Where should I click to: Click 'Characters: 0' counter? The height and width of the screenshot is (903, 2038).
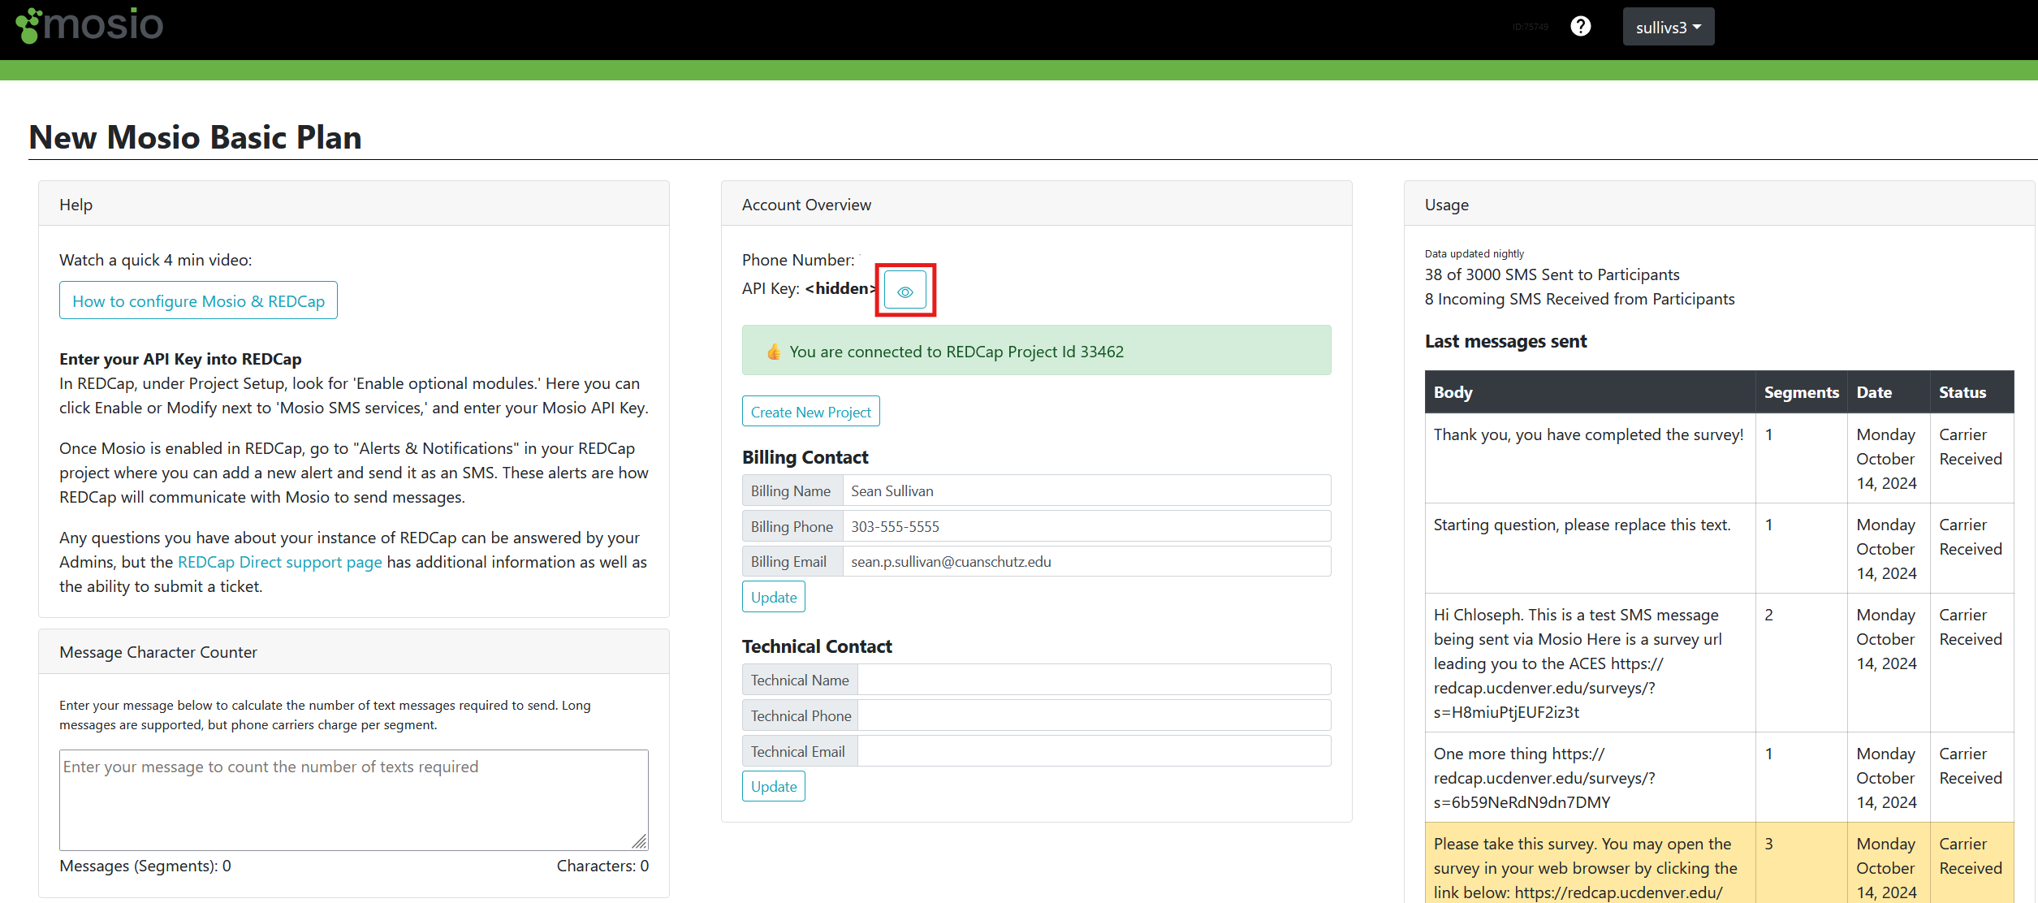(x=602, y=866)
